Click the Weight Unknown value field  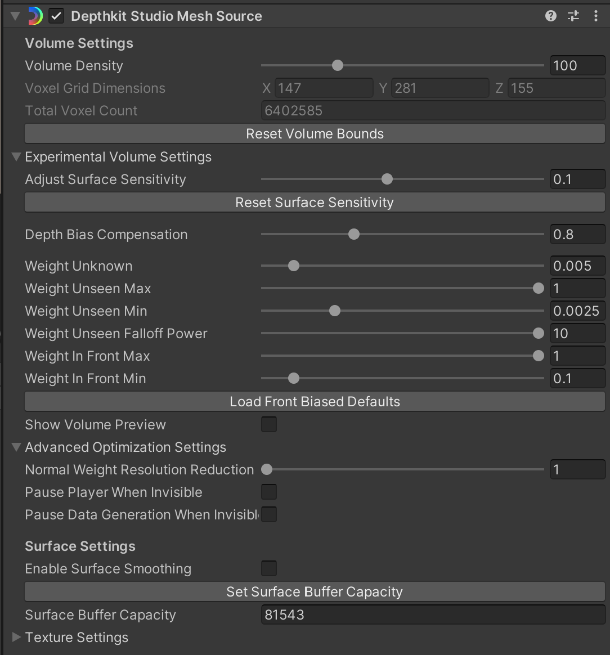[578, 266]
